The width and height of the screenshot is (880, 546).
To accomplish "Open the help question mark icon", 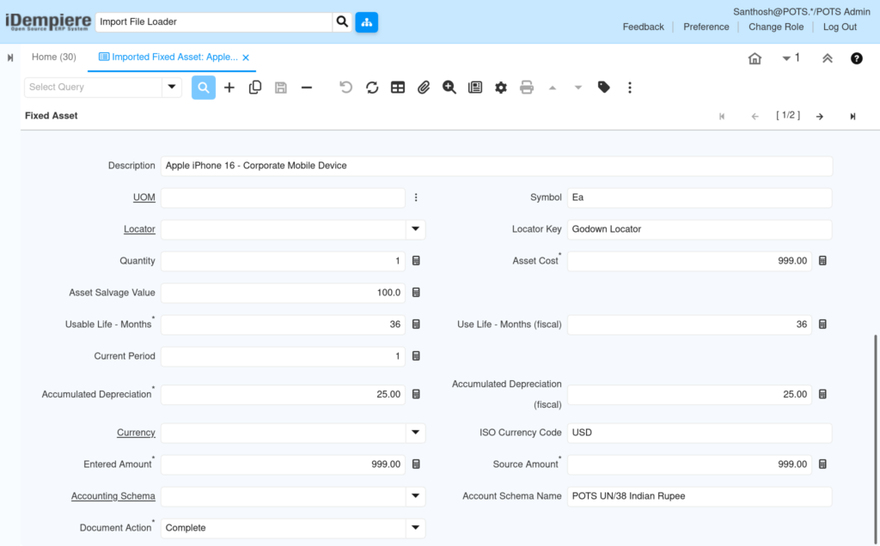I will (x=857, y=58).
